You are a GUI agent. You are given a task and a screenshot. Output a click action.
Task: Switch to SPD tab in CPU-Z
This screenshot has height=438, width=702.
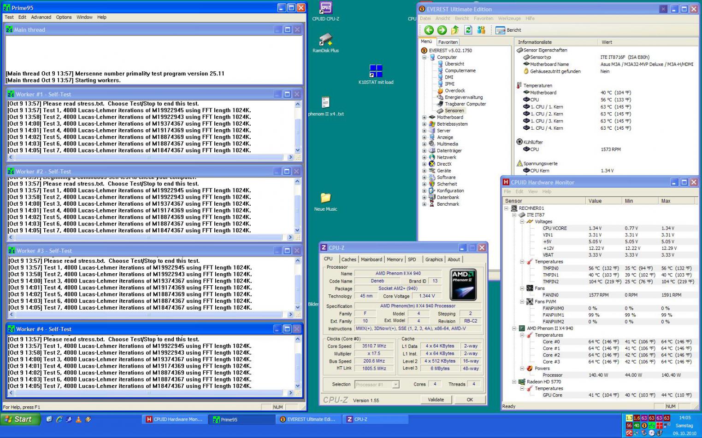pos(412,259)
